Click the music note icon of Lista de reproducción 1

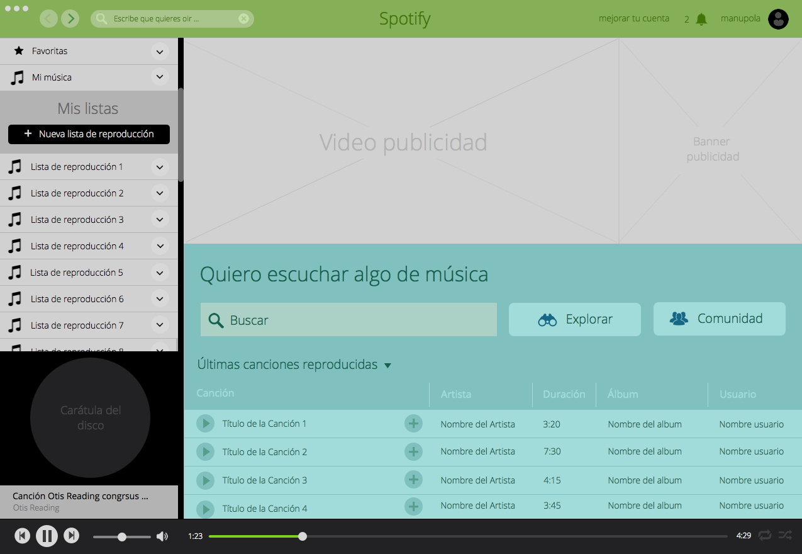pos(14,167)
